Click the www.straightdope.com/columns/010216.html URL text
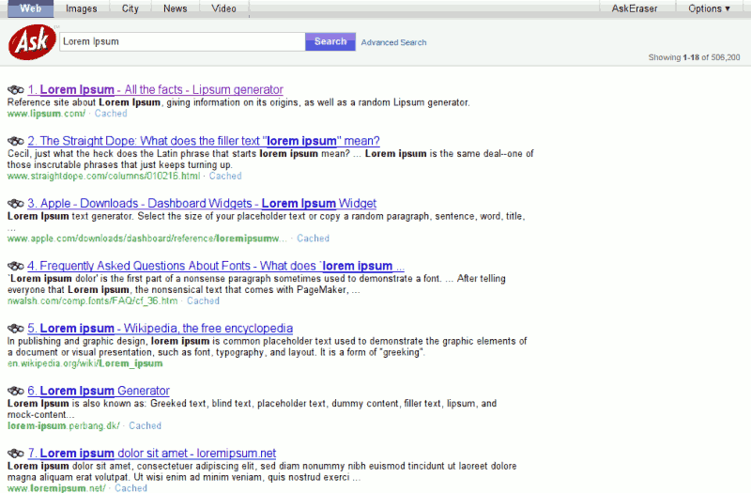 coord(104,176)
